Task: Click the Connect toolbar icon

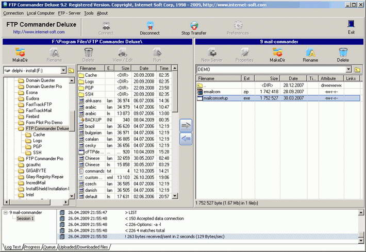Action: click(106, 25)
